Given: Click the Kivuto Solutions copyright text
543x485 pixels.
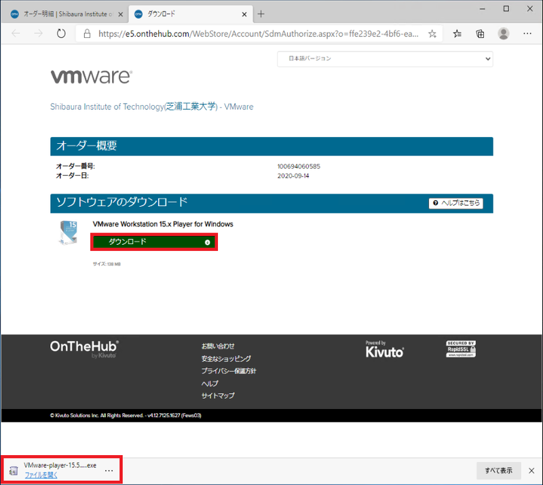Looking at the screenshot, I should (126, 415).
